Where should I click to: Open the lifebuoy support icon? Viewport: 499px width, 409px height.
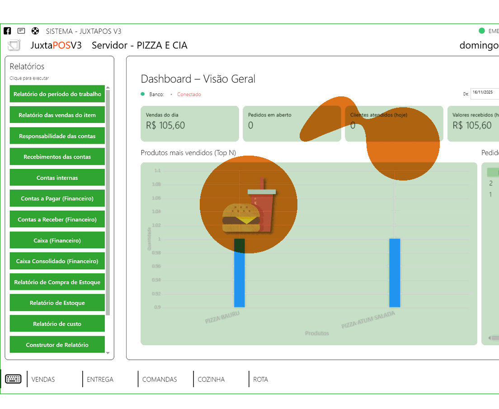pyautogui.click(x=35, y=31)
